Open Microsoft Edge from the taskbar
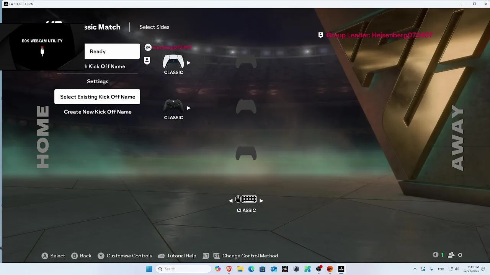This screenshot has height=275, width=490. pyautogui.click(x=251, y=269)
